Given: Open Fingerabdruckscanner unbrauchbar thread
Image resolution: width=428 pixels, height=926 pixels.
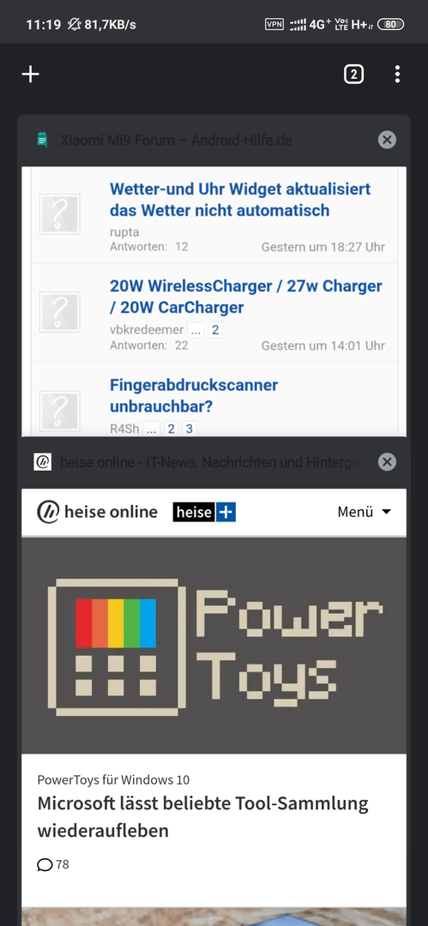Looking at the screenshot, I should coord(194,395).
